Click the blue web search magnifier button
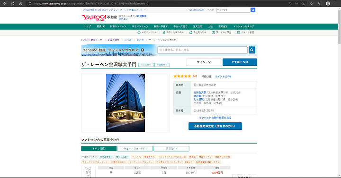Viewport: 341px width, 178px height. 253,10
